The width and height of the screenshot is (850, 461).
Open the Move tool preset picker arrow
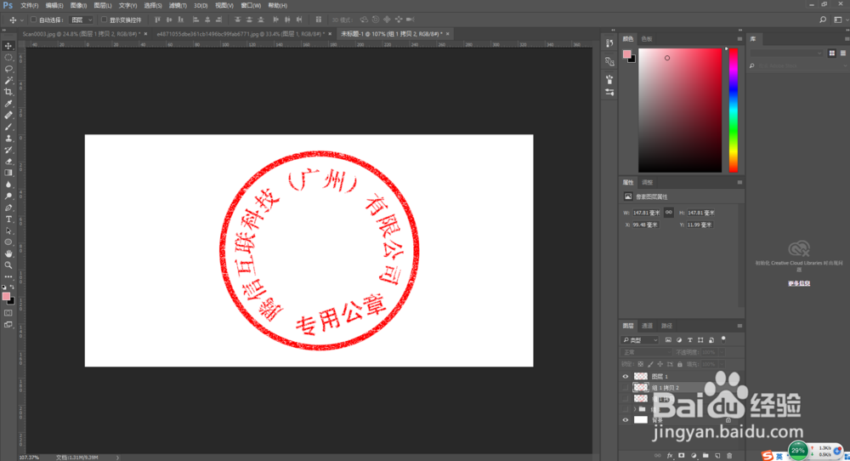click(22, 20)
